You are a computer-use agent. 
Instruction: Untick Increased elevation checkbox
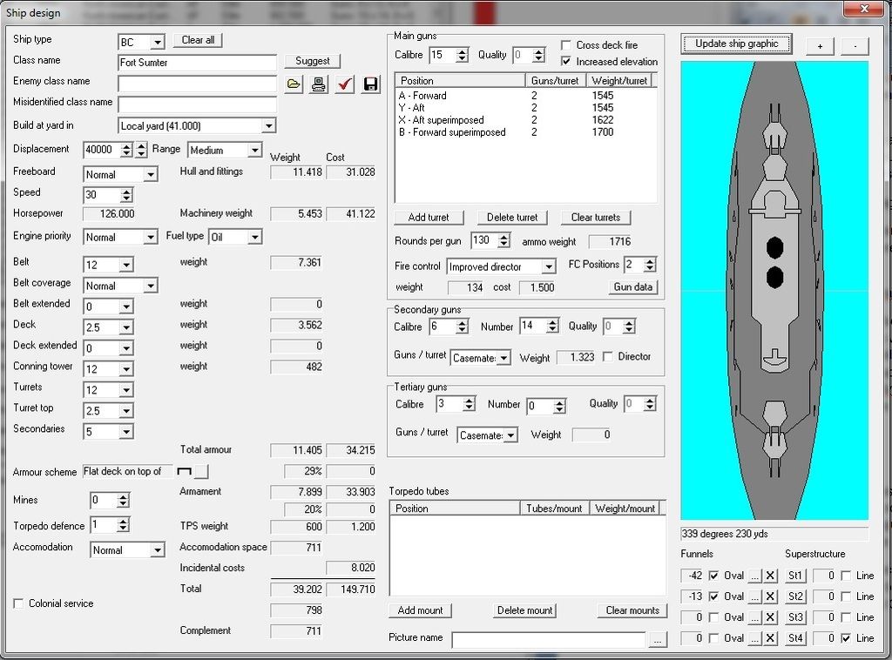[x=566, y=62]
